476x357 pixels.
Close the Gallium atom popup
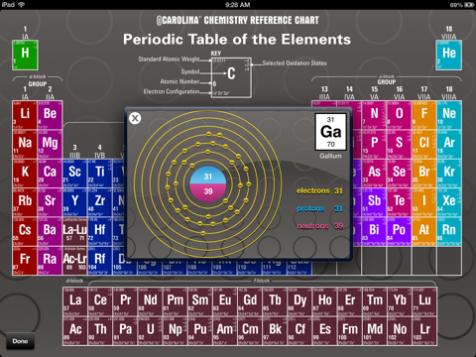(135, 118)
